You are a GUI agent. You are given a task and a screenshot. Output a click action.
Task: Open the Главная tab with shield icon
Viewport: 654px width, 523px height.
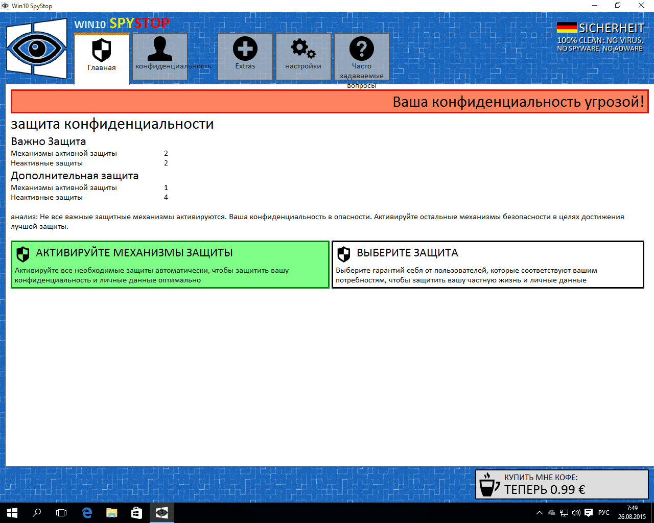[102, 58]
